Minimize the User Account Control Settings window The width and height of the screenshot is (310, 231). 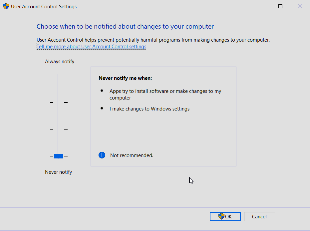click(x=261, y=6)
